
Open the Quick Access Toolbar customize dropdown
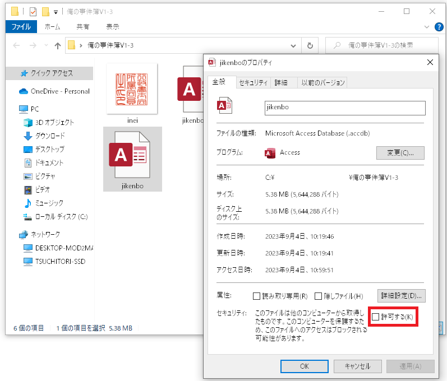coord(56,12)
